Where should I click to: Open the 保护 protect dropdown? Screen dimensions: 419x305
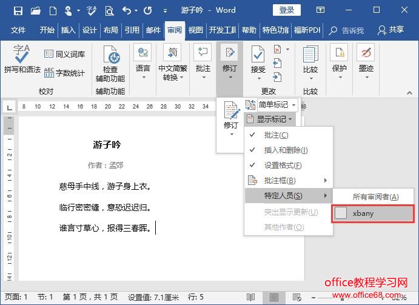coord(339,62)
